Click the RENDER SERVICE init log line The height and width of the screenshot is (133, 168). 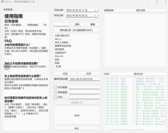[x=135, y=81]
